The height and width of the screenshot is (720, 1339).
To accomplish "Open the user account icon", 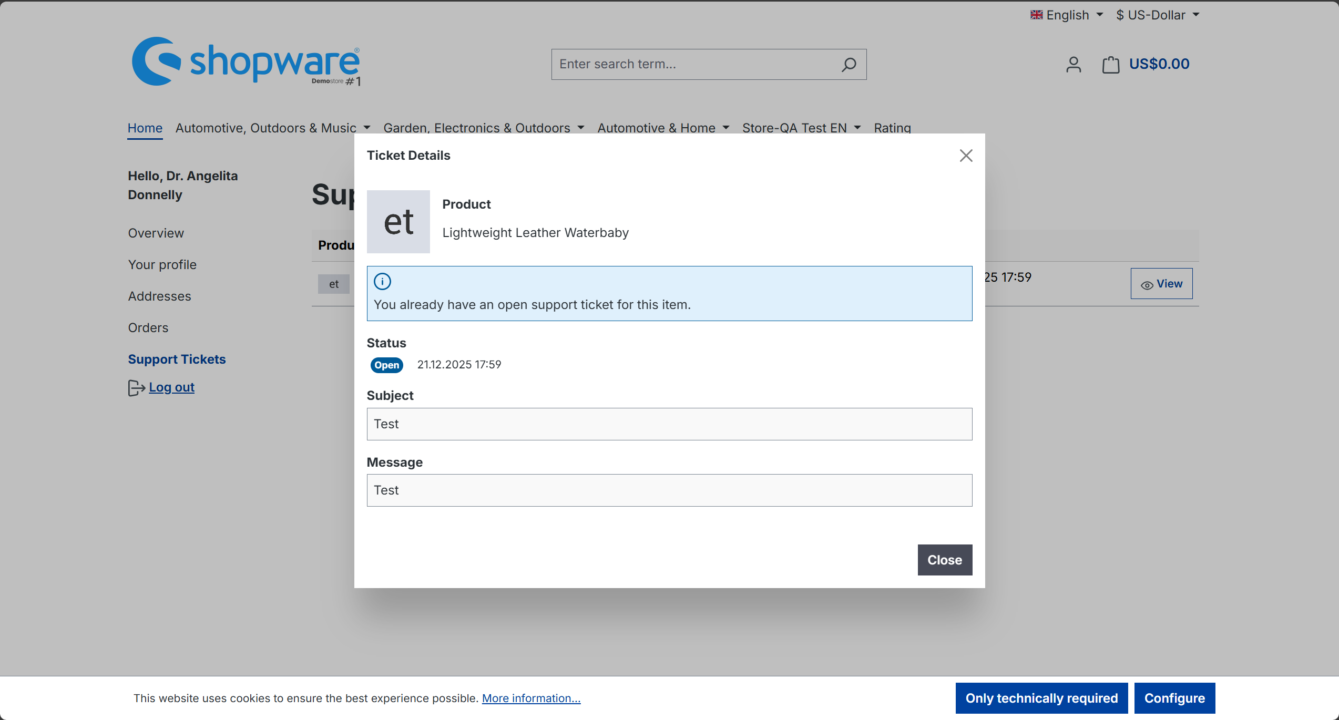I will 1074,65.
